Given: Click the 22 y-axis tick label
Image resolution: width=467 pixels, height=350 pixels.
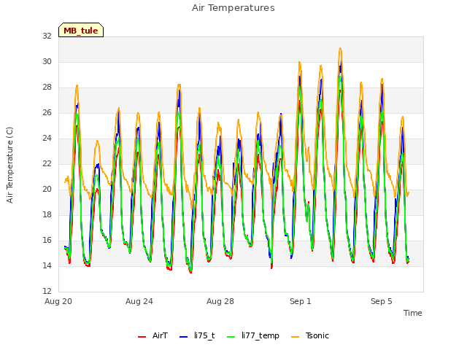Looking at the screenshot, I should coord(47,163).
